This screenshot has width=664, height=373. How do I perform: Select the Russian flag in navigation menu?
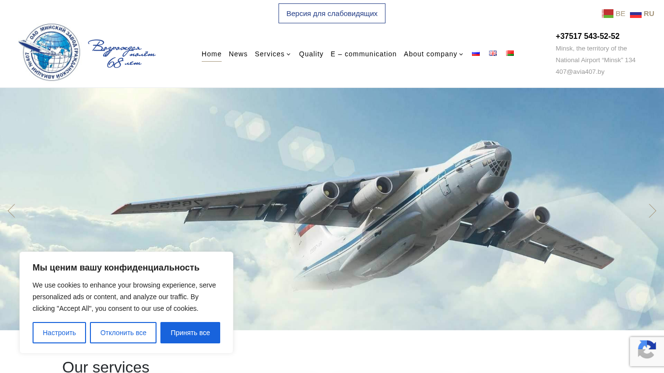(476, 53)
